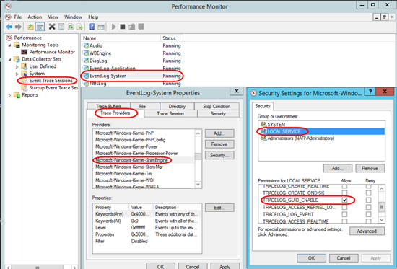Click the Edit... button beside Properties
Screen dimensions: 397x269
[219, 208]
